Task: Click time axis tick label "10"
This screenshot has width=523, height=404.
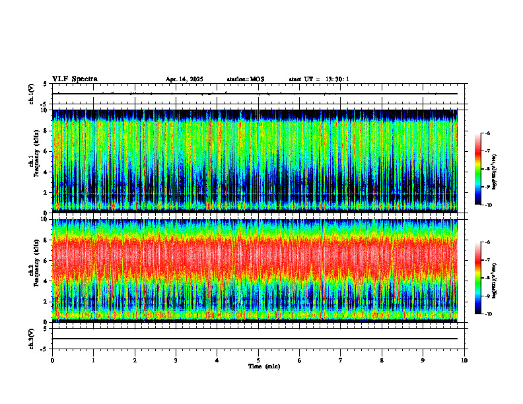Action: (464, 360)
